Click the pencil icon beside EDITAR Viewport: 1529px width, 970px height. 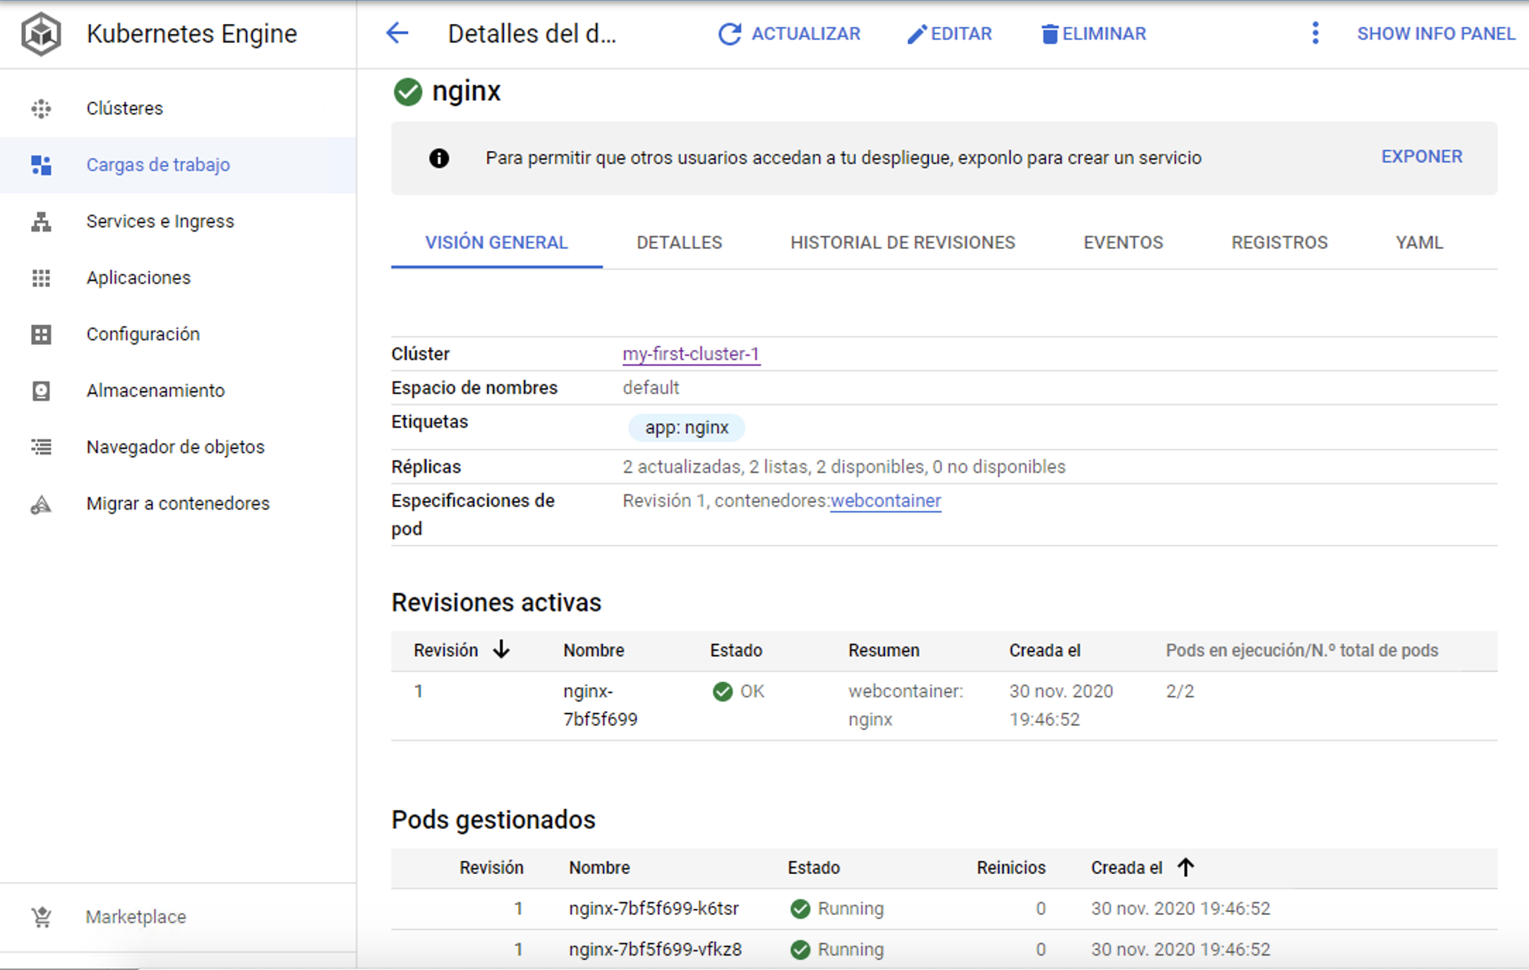(916, 34)
